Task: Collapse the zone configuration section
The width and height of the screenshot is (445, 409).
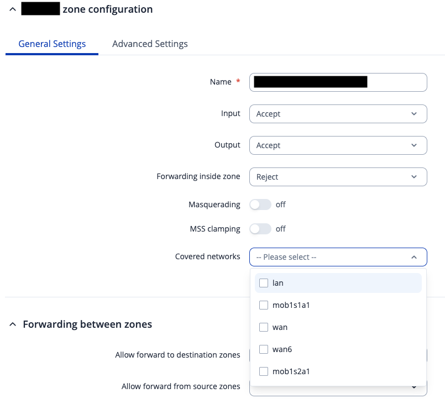Action: [13, 9]
